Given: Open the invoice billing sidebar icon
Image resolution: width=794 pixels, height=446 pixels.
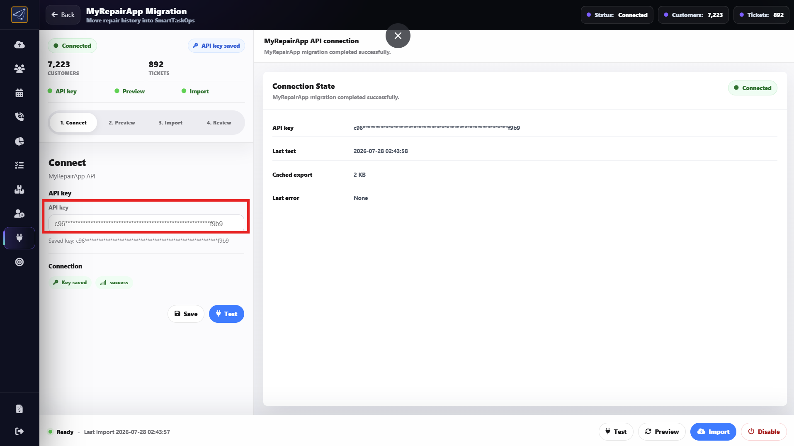Looking at the screenshot, I should tap(19, 409).
